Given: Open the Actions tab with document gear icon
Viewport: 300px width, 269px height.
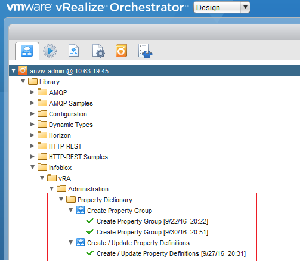Looking at the screenshot, I should pos(98,51).
